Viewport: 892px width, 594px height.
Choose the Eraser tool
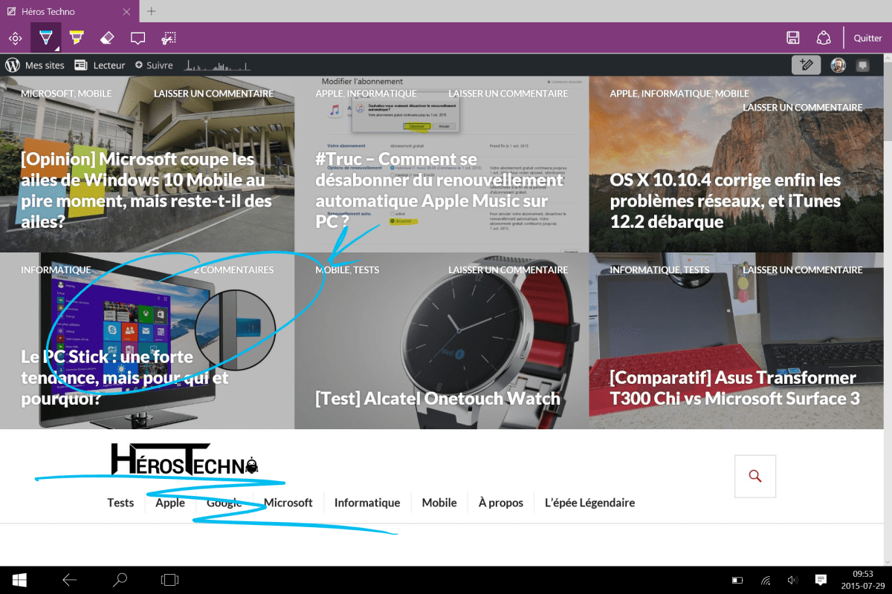coord(107,38)
